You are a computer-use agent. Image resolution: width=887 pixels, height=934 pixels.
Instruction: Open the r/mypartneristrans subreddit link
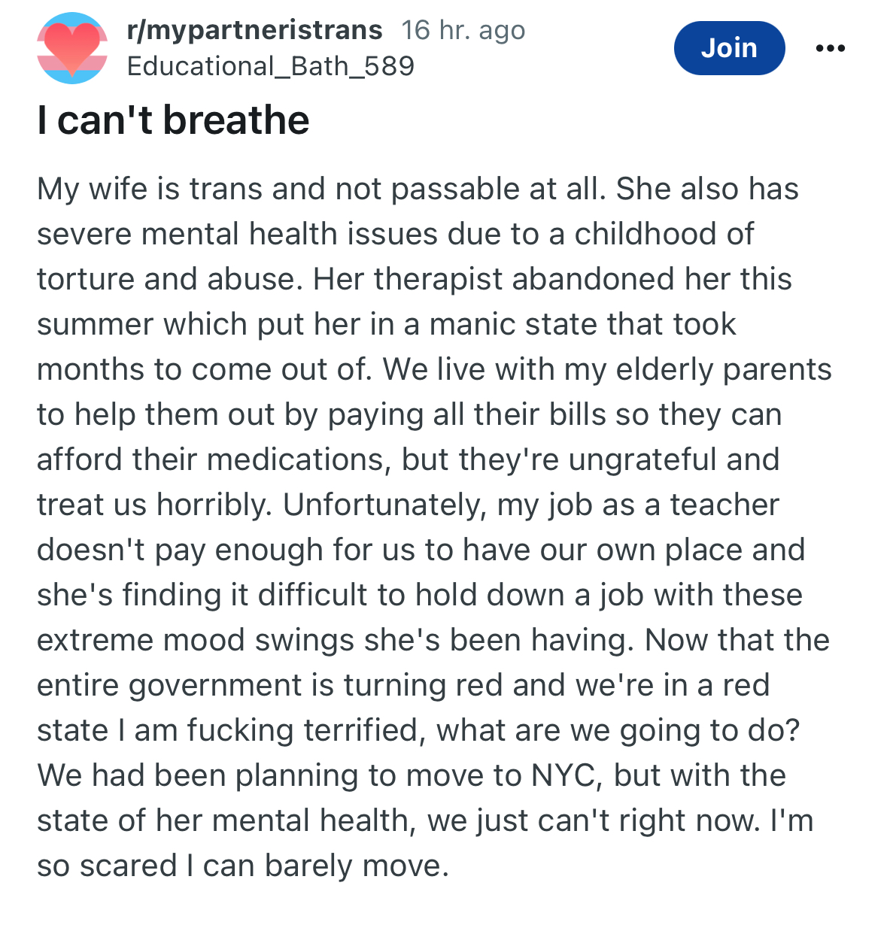coord(254,30)
